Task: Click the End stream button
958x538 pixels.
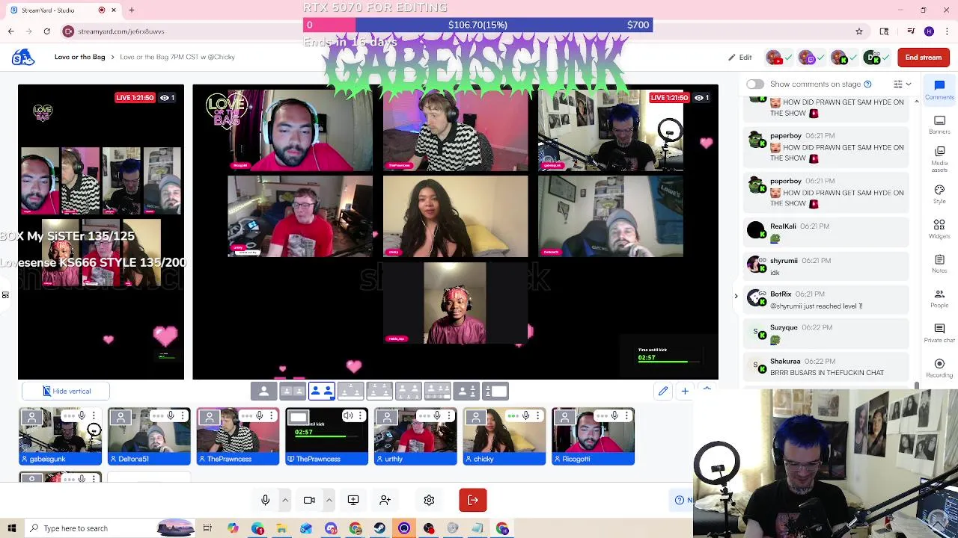Action: [x=923, y=58]
